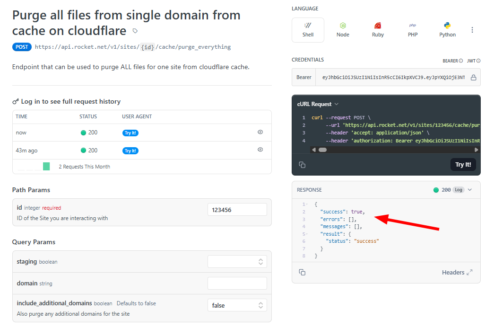Image resolution: width=494 pixels, height=328 pixels.
Task: Open the three-dot extra languages menu
Action: [472, 29]
